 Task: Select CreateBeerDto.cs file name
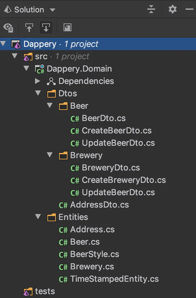(x=116, y=130)
